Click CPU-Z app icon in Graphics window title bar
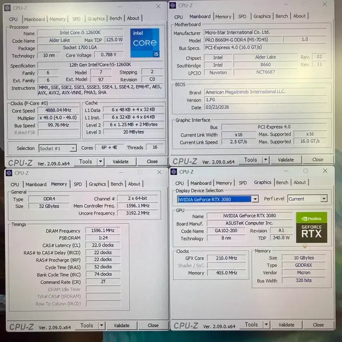Screen dimensions: 342x342 174,172
